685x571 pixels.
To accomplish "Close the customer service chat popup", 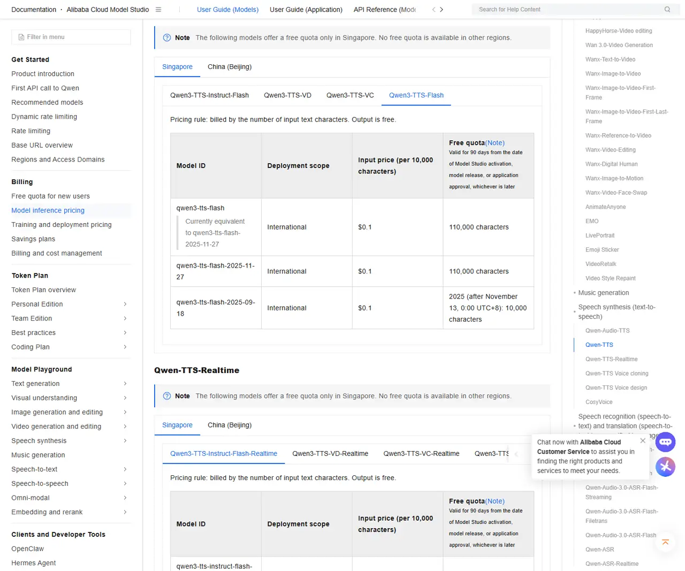I will [643, 441].
